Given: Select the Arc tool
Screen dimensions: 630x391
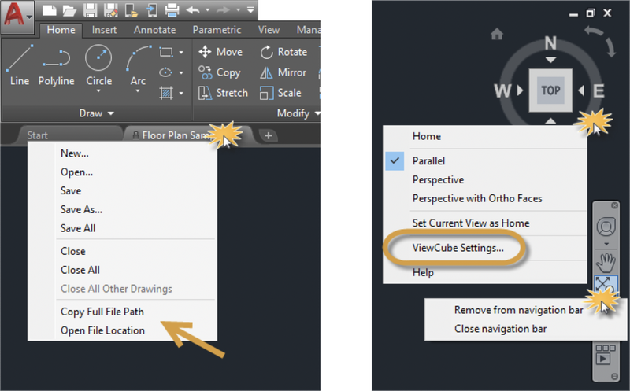Looking at the screenshot, I should tap(138, 65).
